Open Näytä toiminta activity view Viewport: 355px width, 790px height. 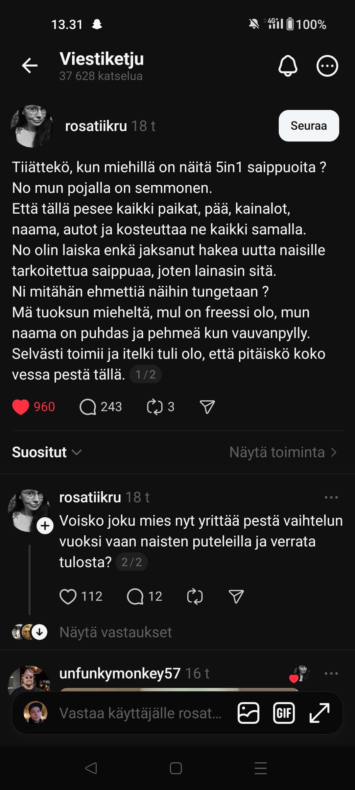tap(283, 452)
